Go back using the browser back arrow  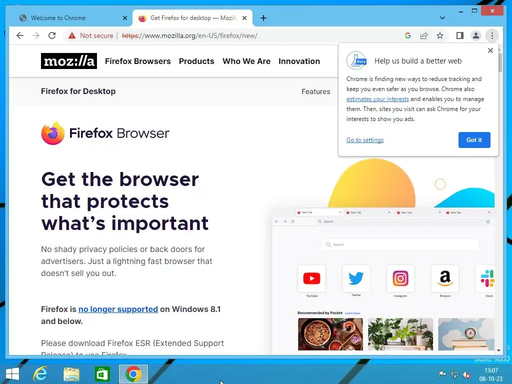pyautogui.click(x=20, y=35)
